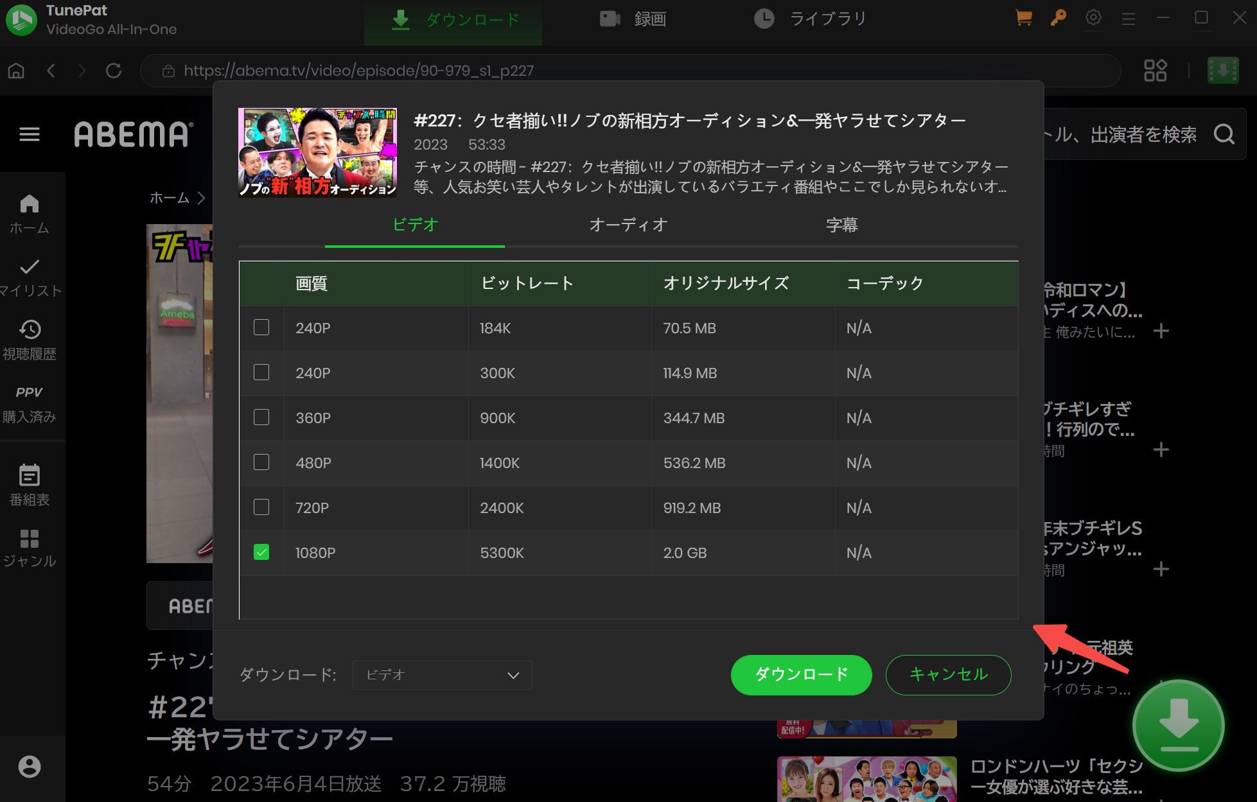Click the episode title #227 in dialog

(690, 121)
